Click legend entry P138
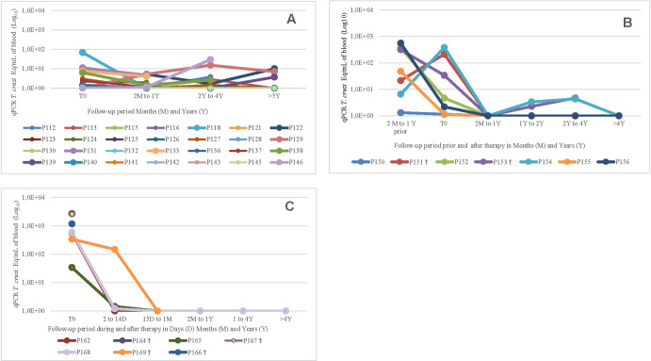 click(286, 151)
